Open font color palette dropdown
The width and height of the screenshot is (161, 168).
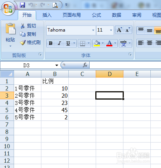[x=115, y=43]
